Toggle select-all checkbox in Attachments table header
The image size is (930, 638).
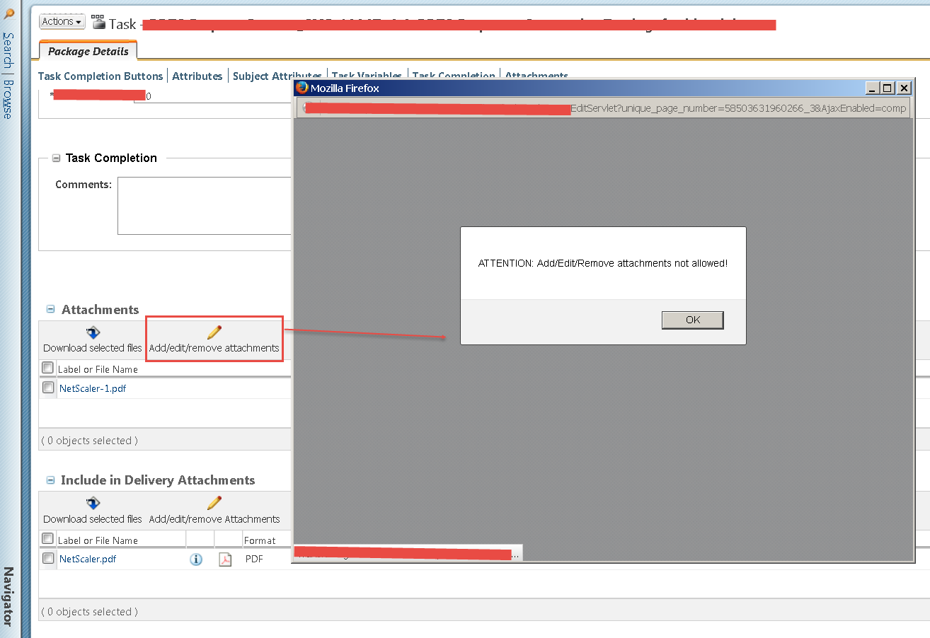click(47, 368)
